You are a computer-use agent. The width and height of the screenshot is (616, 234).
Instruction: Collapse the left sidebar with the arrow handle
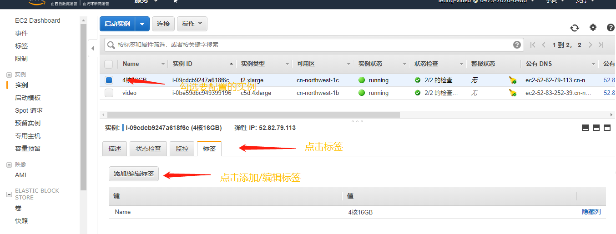tap(93, 48)
